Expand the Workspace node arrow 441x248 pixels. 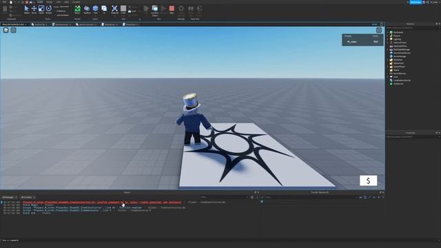click(x=387, y=32)
